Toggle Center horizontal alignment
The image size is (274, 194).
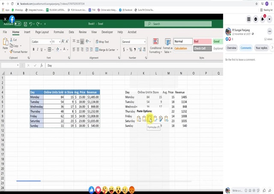coord(78,50)
